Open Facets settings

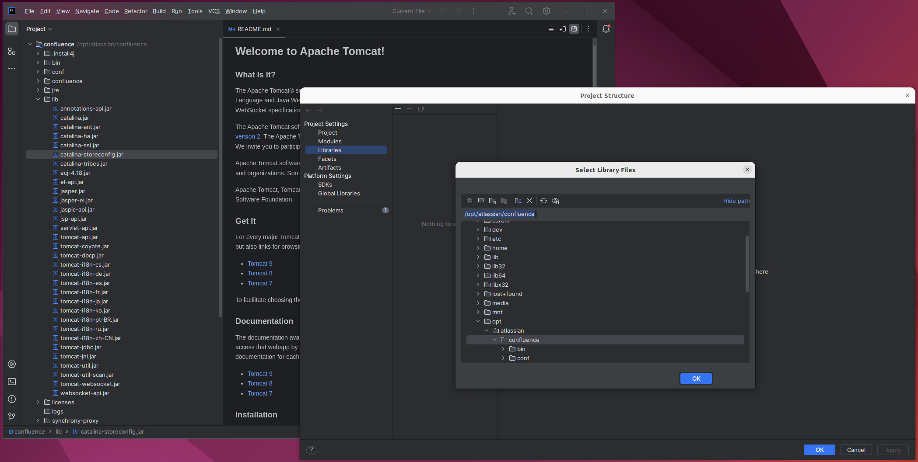pyautogui.click(x=327, y=159)
